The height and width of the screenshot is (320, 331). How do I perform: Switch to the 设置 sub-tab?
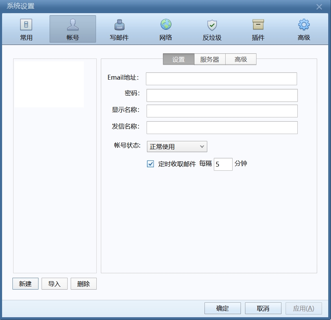tap(178, 59)
